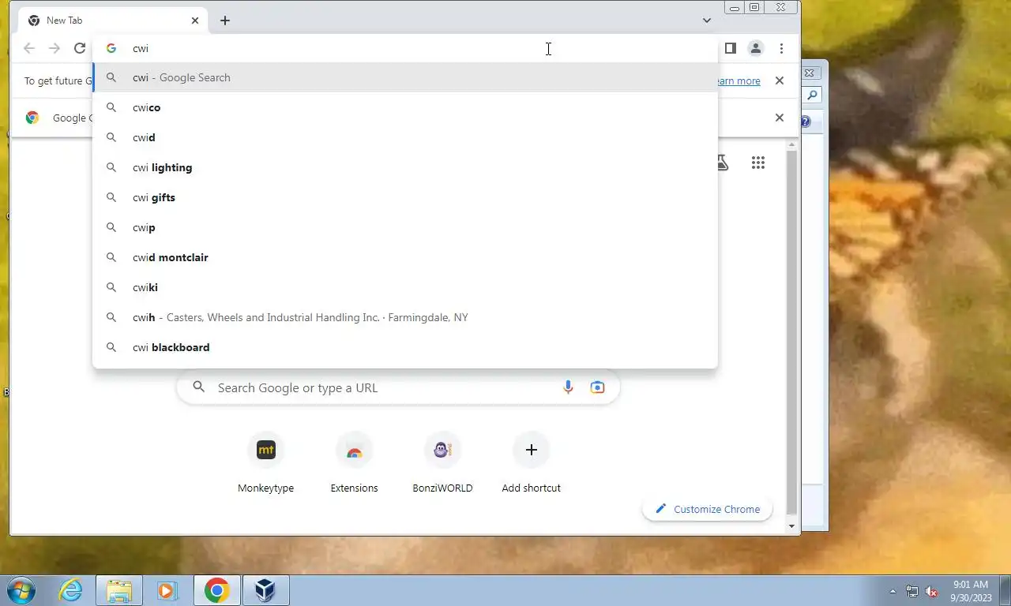The height and width of the screenshot is (606, 1011).
Task: Dismiss the top infobar with its X
Action: tap(780, 80)
